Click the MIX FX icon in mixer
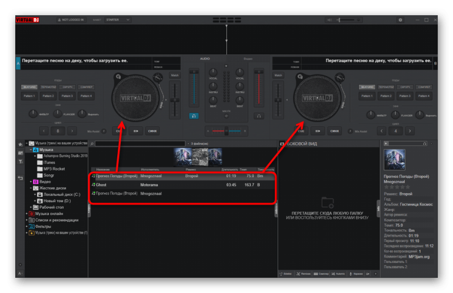This screenshot has height=293, width=453. [x=226, y=116]
